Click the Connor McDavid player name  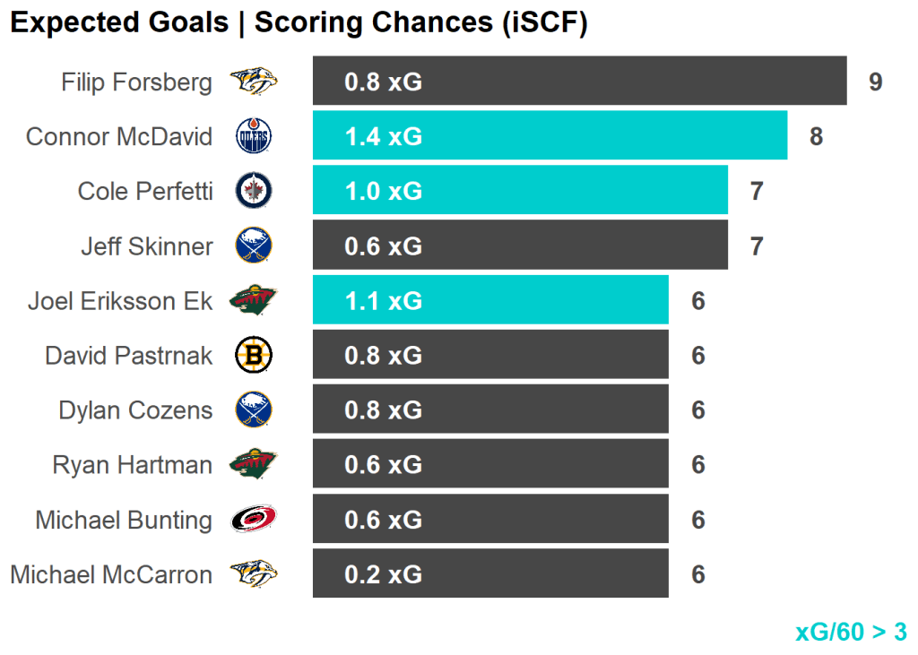pos(119,137)
